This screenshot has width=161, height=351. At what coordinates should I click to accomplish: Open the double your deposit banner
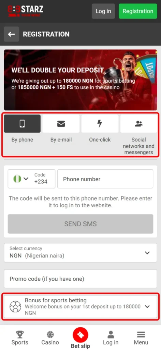pyautogui.click(x=80, y=80)
